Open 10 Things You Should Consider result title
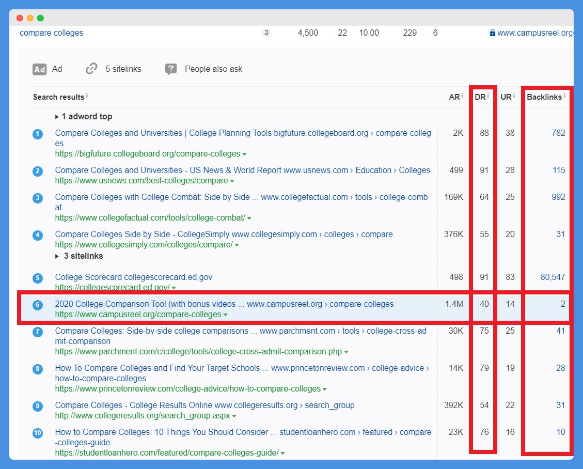 click(243, 437)
